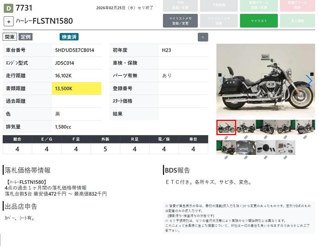This screenshot has height=246, width=319.
Task: Click the 検査済 status badge
Action: [x=69, y=37]
